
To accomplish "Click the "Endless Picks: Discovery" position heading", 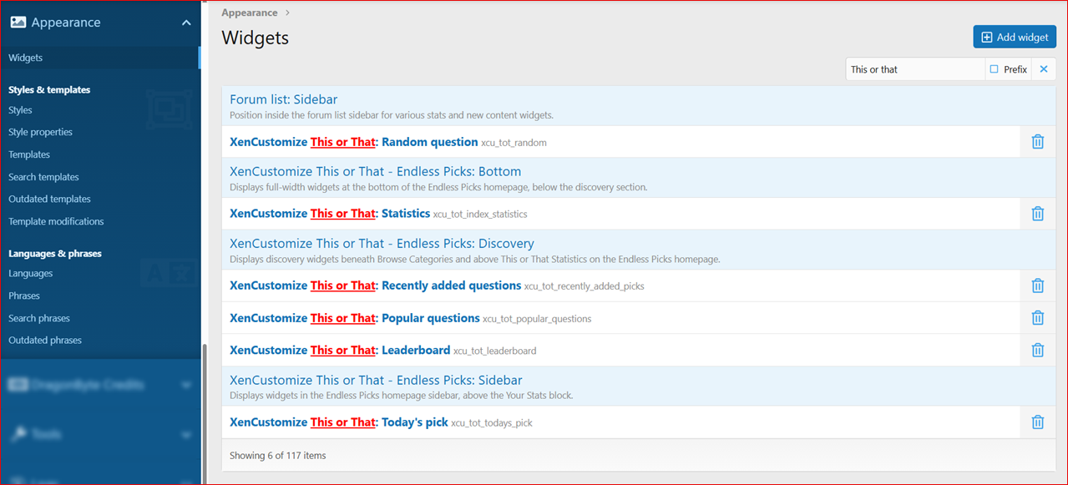I will point(382,244).
